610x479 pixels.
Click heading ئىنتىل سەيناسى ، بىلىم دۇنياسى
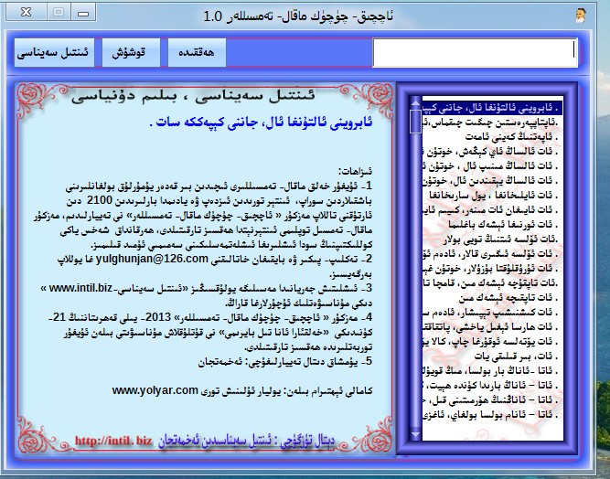pos(193,96)
